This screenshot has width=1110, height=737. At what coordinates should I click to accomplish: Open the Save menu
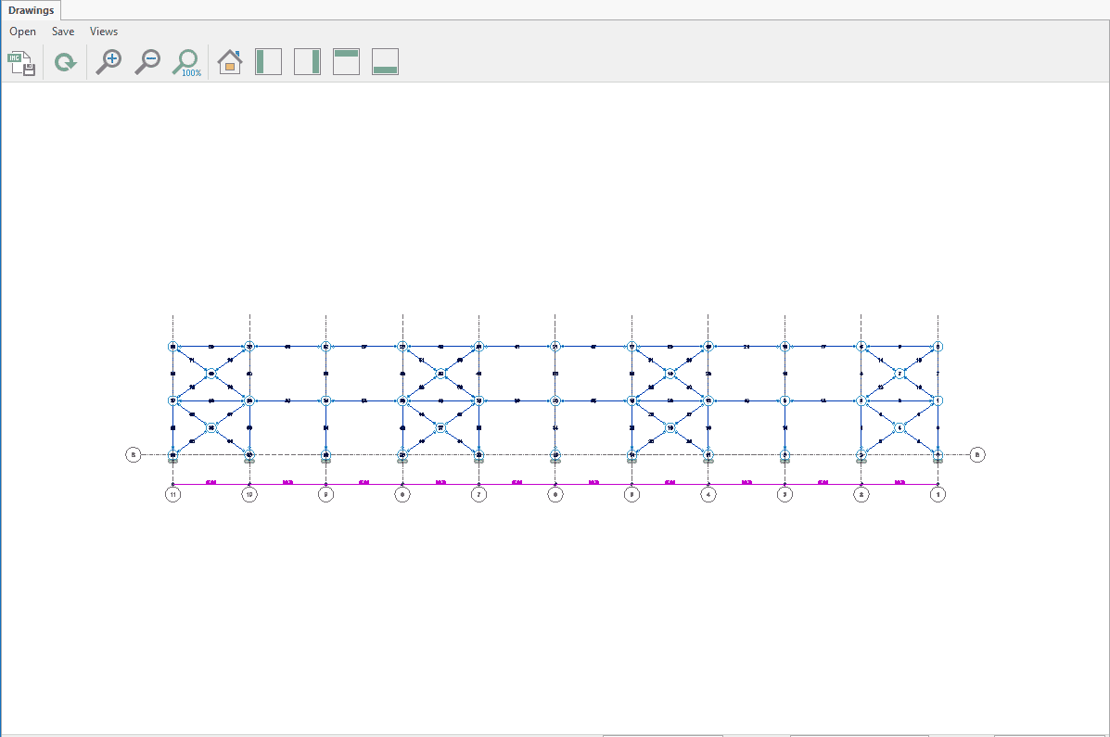pos(63,32)
